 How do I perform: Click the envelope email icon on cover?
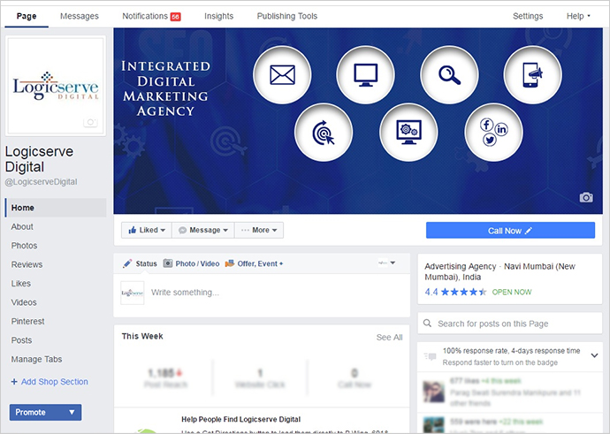(x=282, y=74)
